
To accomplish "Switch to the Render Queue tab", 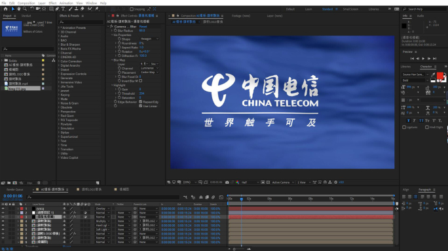I will click(14, 190).
